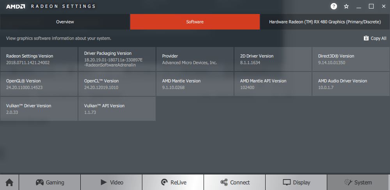Open the Connect share icon

point(224,182)
